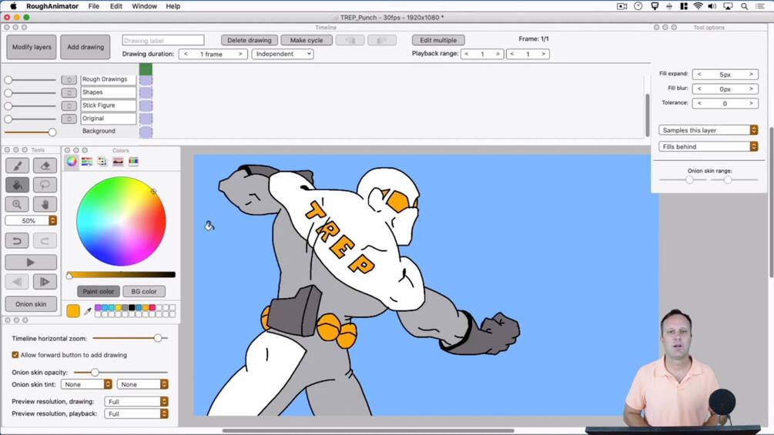Toggle the BG color button

click(144, 292)
